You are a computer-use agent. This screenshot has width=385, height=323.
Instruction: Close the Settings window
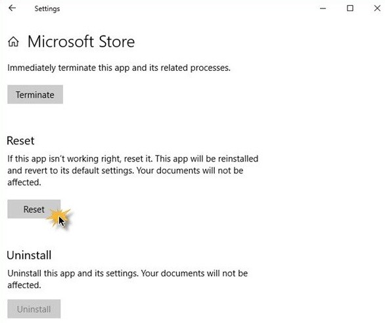pyautogui.click(x=377, y=9)
